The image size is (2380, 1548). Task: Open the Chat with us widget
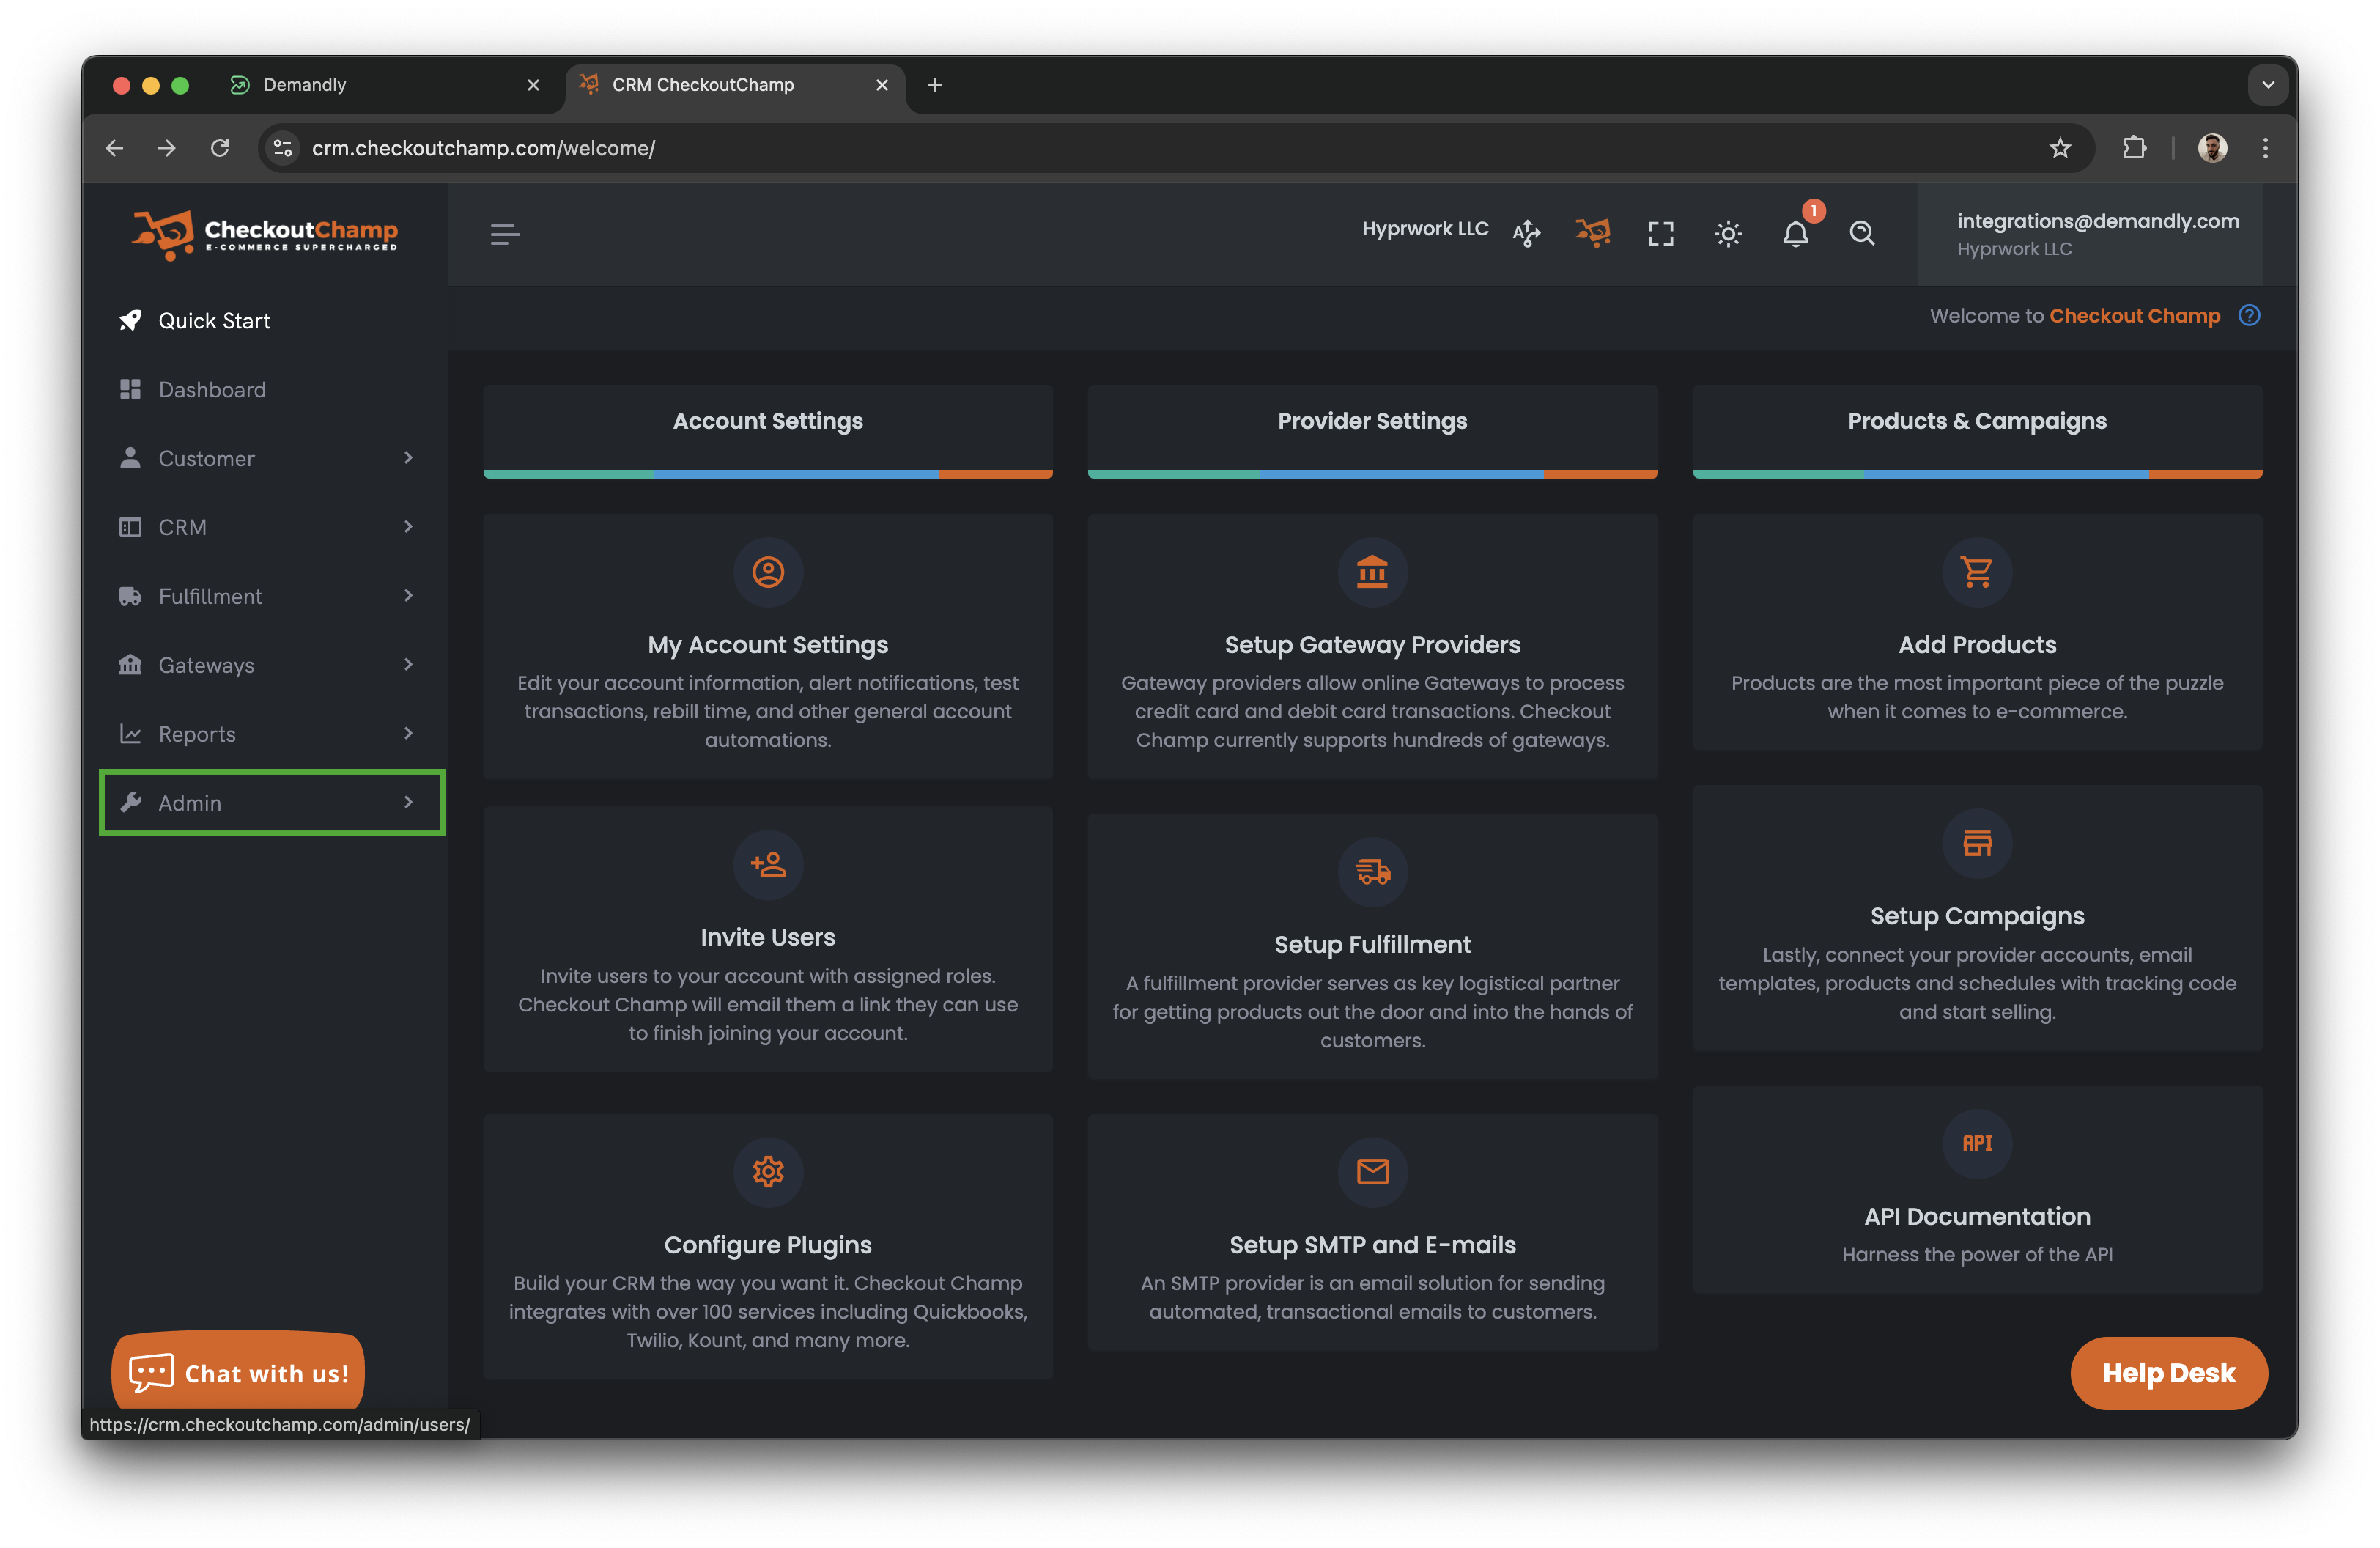pyautogui.click(x=239, y=1373)
